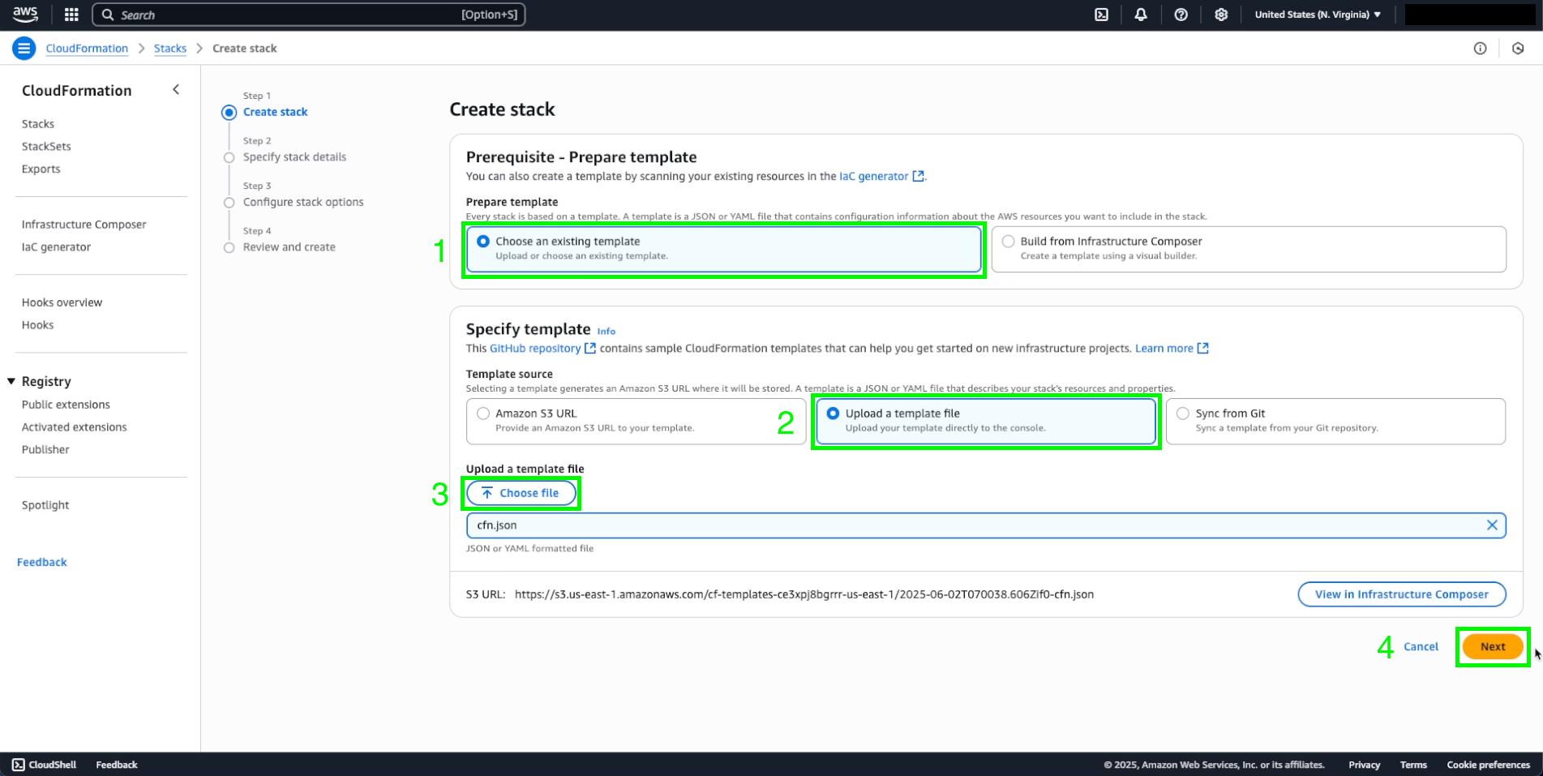1543x776 pixels.
Task: Open the CloudShell icon in top bar
Action: point(1101,15)
